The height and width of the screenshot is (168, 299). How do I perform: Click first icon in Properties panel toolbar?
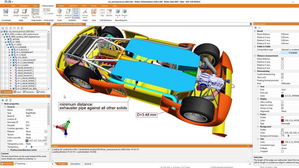(3, 100)
